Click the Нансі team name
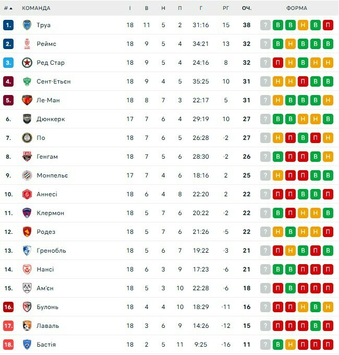This screenshot has height=355, width=339. [x=45, y=269]
